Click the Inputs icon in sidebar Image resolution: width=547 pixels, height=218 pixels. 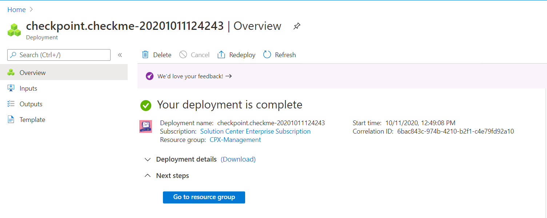click(x=11, y=88)
